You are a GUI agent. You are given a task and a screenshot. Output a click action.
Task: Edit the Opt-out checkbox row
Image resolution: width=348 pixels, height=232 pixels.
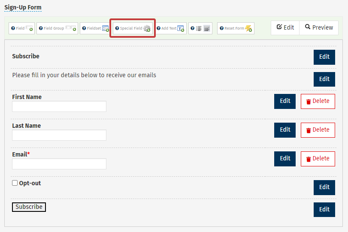pyautogui.click(x=324, y=187)
